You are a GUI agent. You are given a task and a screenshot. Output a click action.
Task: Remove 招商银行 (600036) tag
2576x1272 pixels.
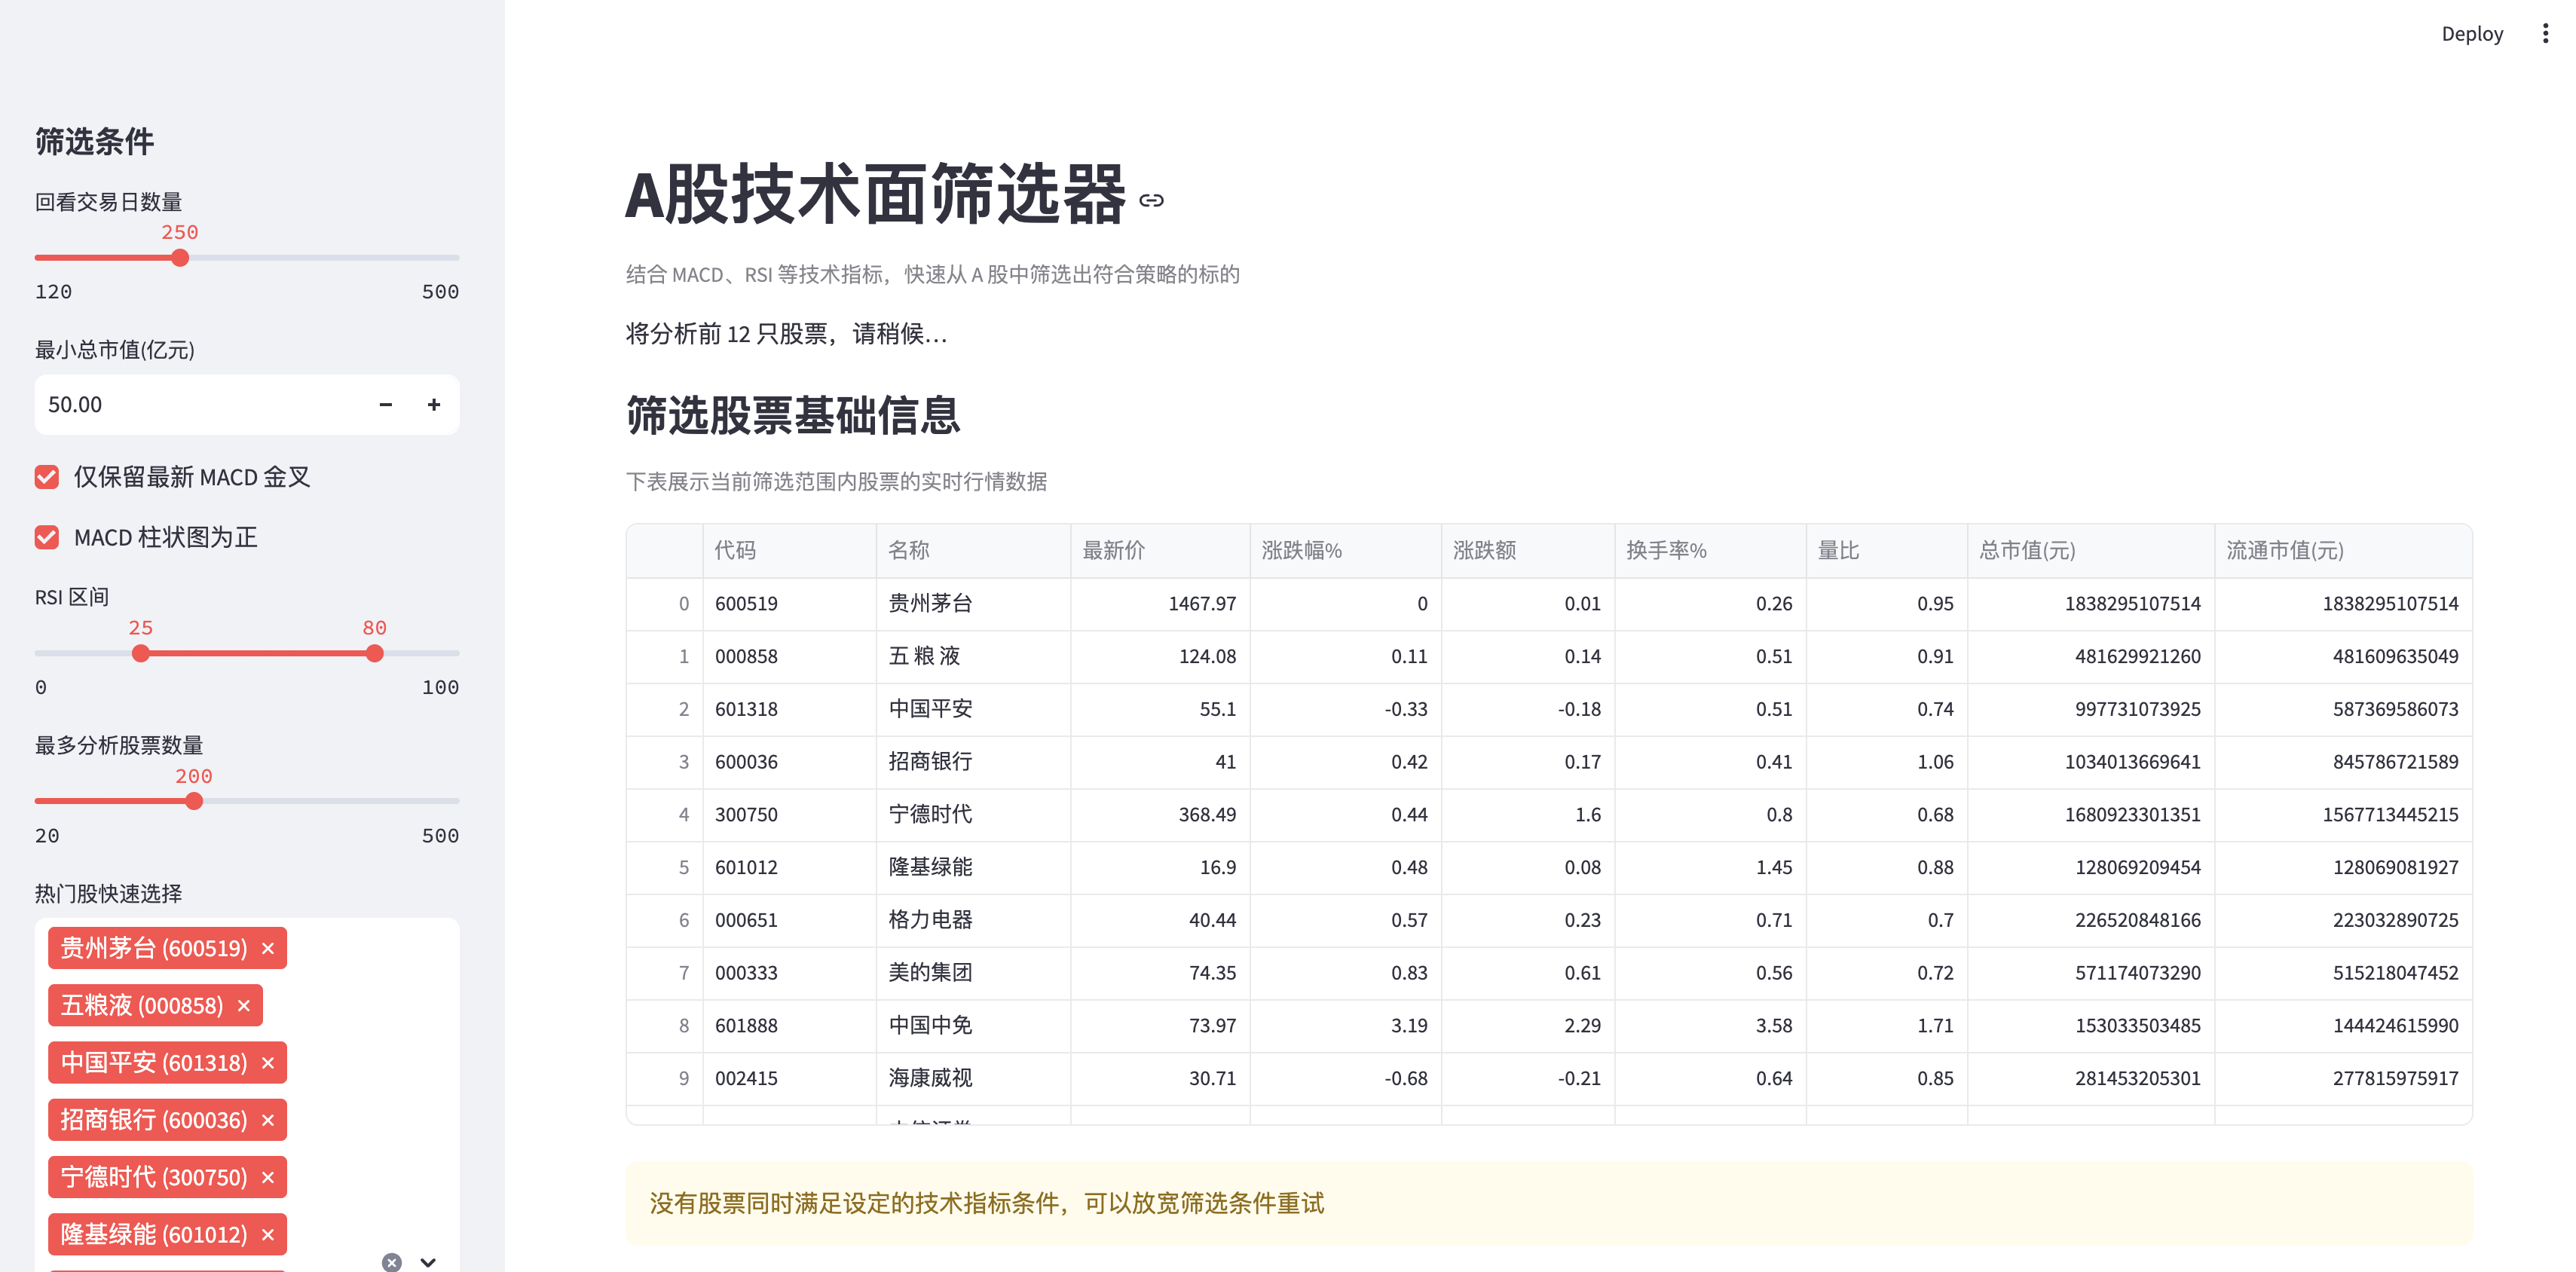pos(268,1120)
